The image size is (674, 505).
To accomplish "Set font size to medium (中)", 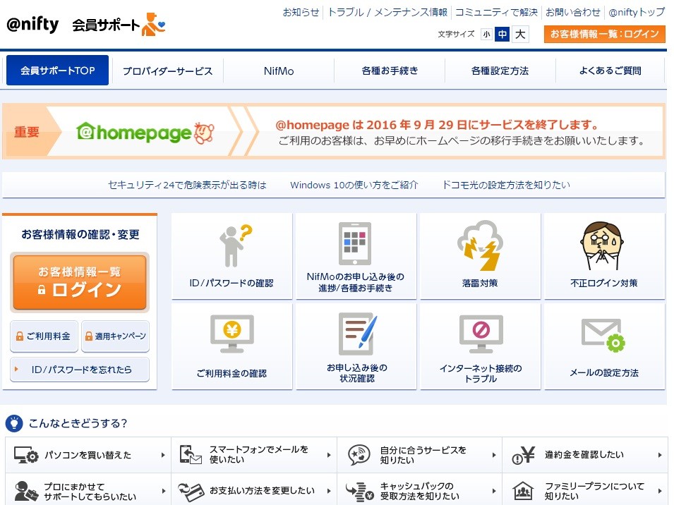I will [x=502, y=34].
